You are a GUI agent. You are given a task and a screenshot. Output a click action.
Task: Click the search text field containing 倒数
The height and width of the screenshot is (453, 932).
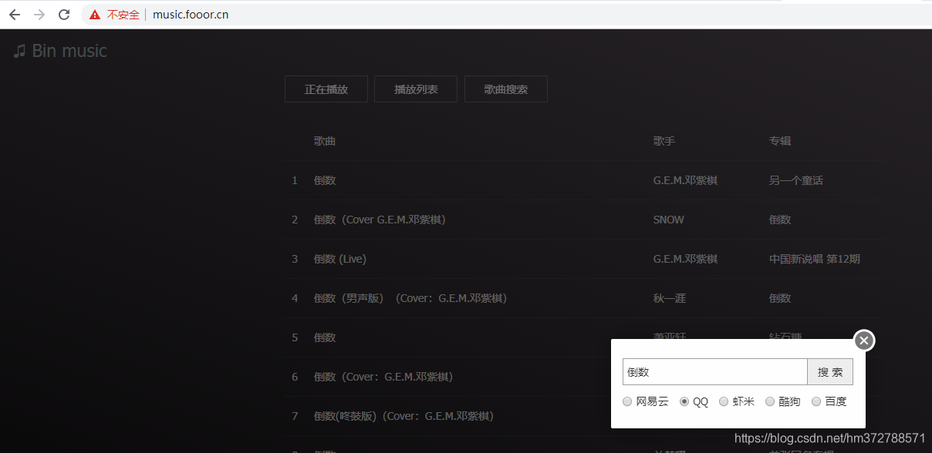[715, 372]
